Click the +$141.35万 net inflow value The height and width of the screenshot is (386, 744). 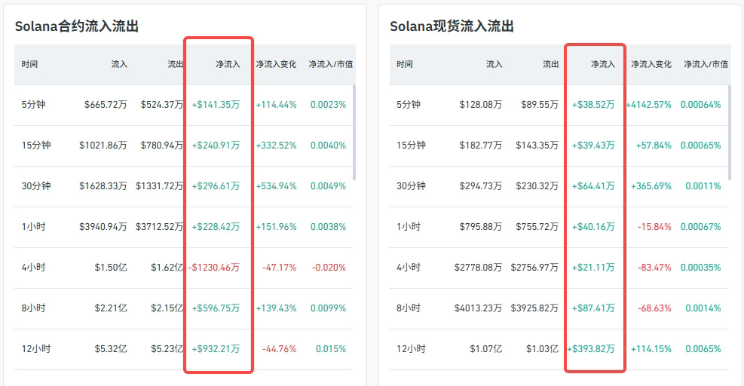[x=216, y=105]
